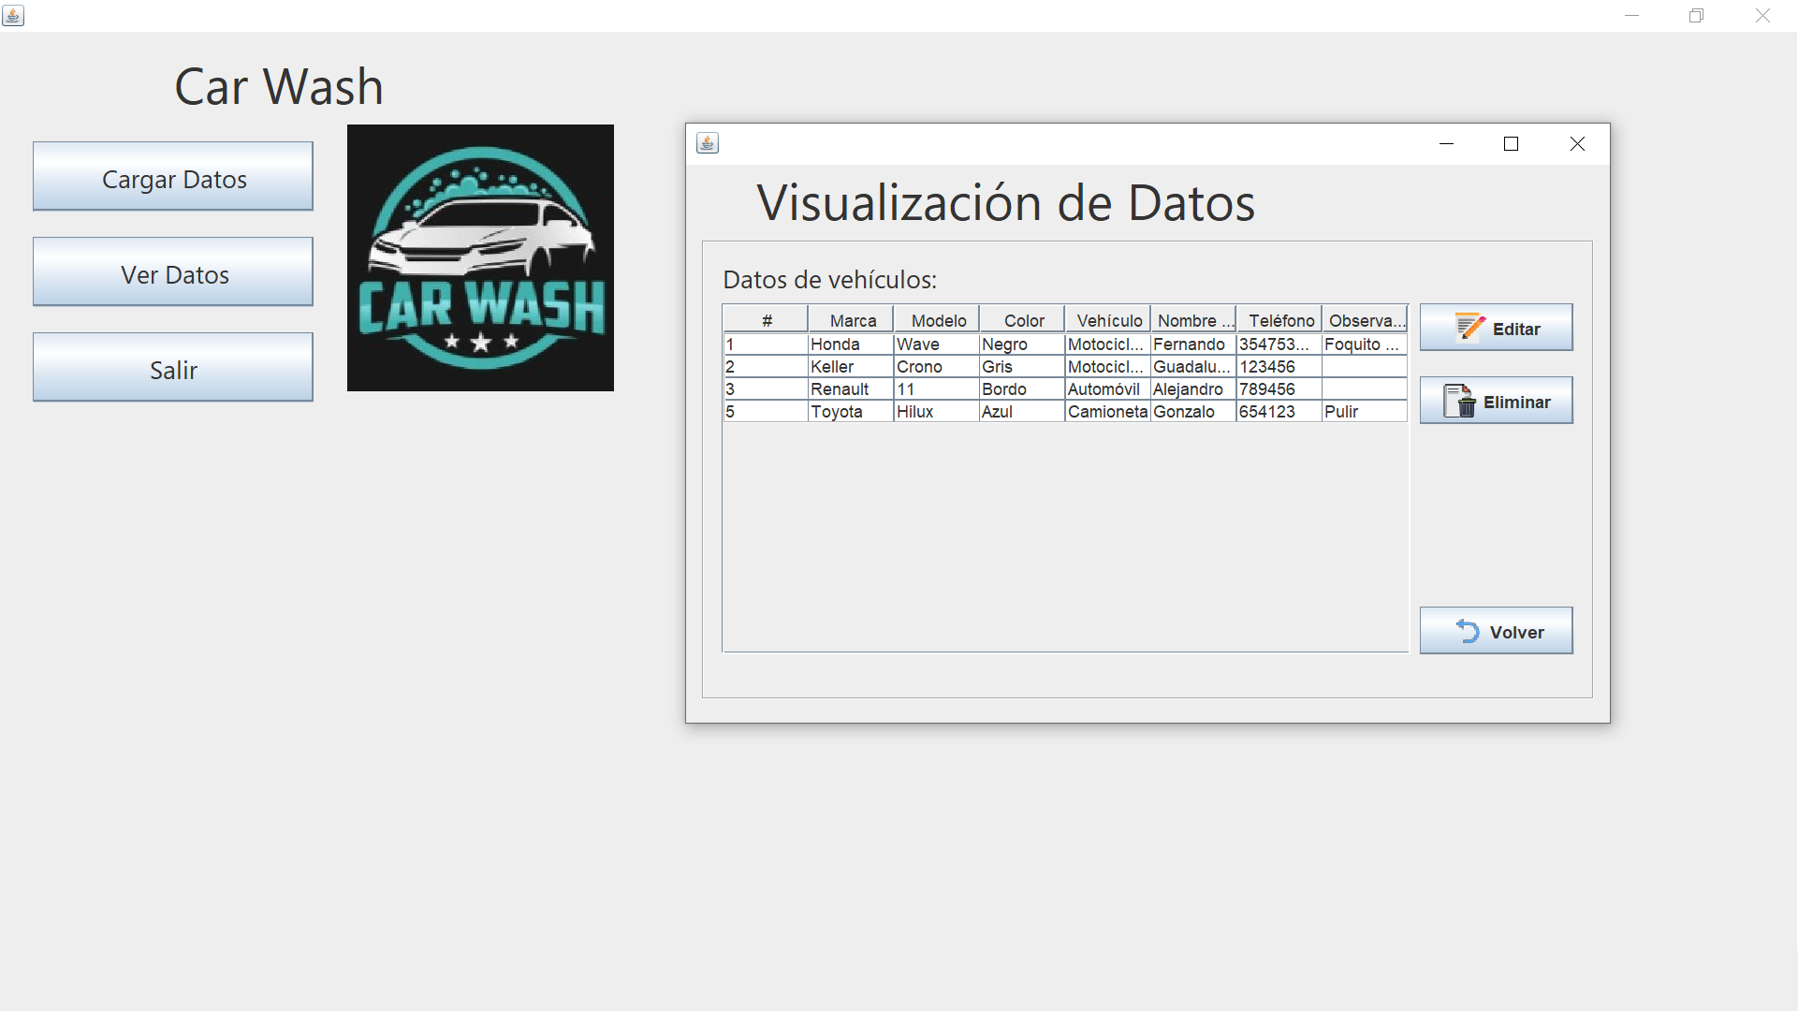Minimize the Visualización de Datos window
The width and height of the screenshot is (1798, 1011).
point(1446,143)
